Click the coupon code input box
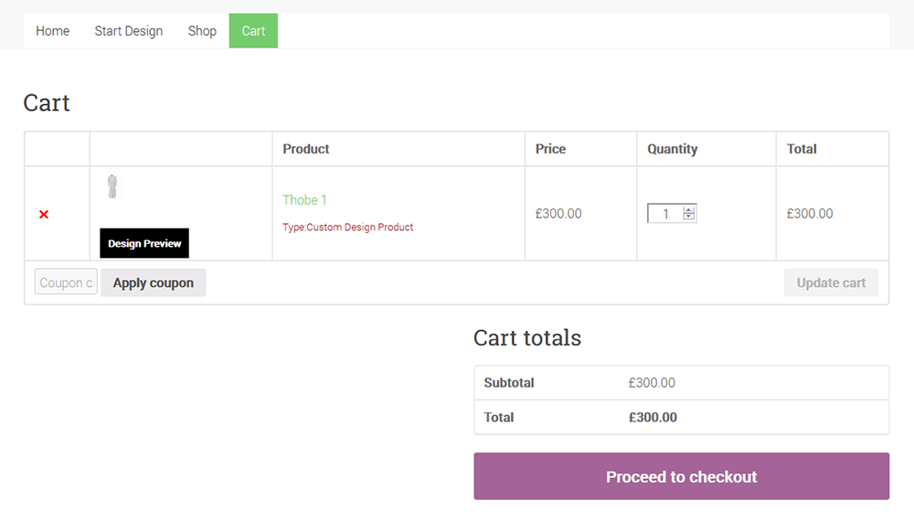Screen dimensions: 914x521 coord(66,282)
